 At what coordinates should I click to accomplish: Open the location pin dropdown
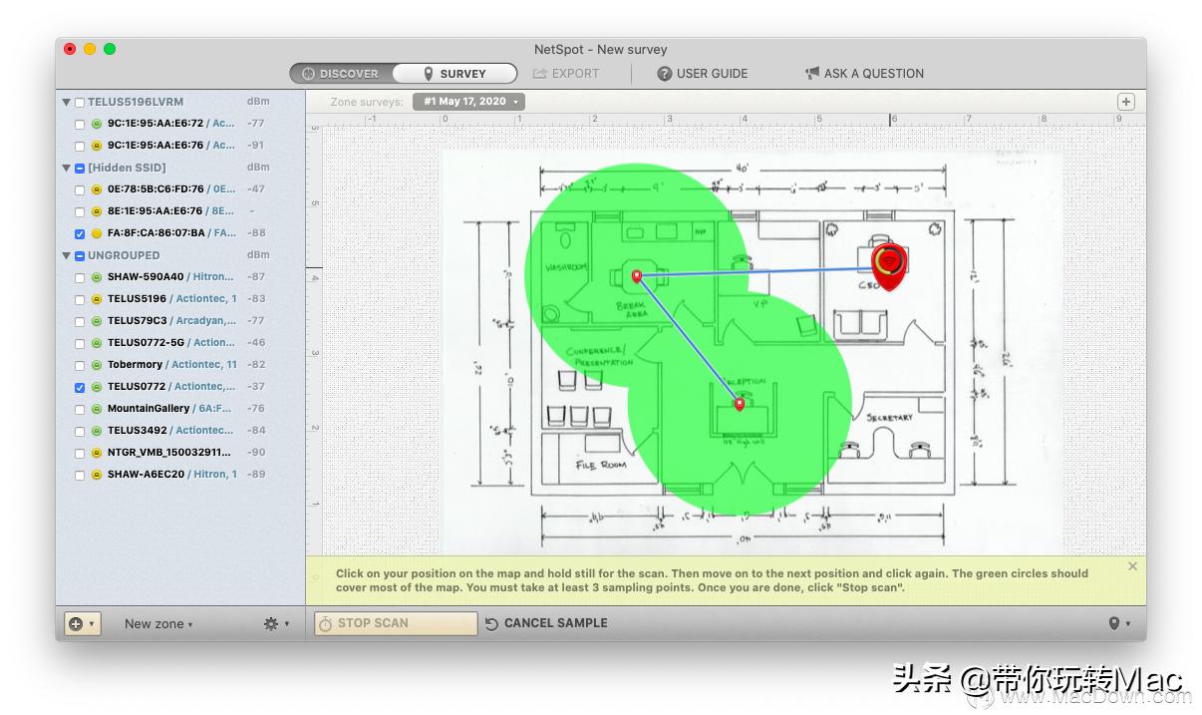coord(1119,623)
